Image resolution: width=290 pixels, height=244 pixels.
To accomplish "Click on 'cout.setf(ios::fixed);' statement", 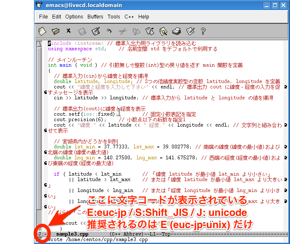I will click(x=86, y=114).
